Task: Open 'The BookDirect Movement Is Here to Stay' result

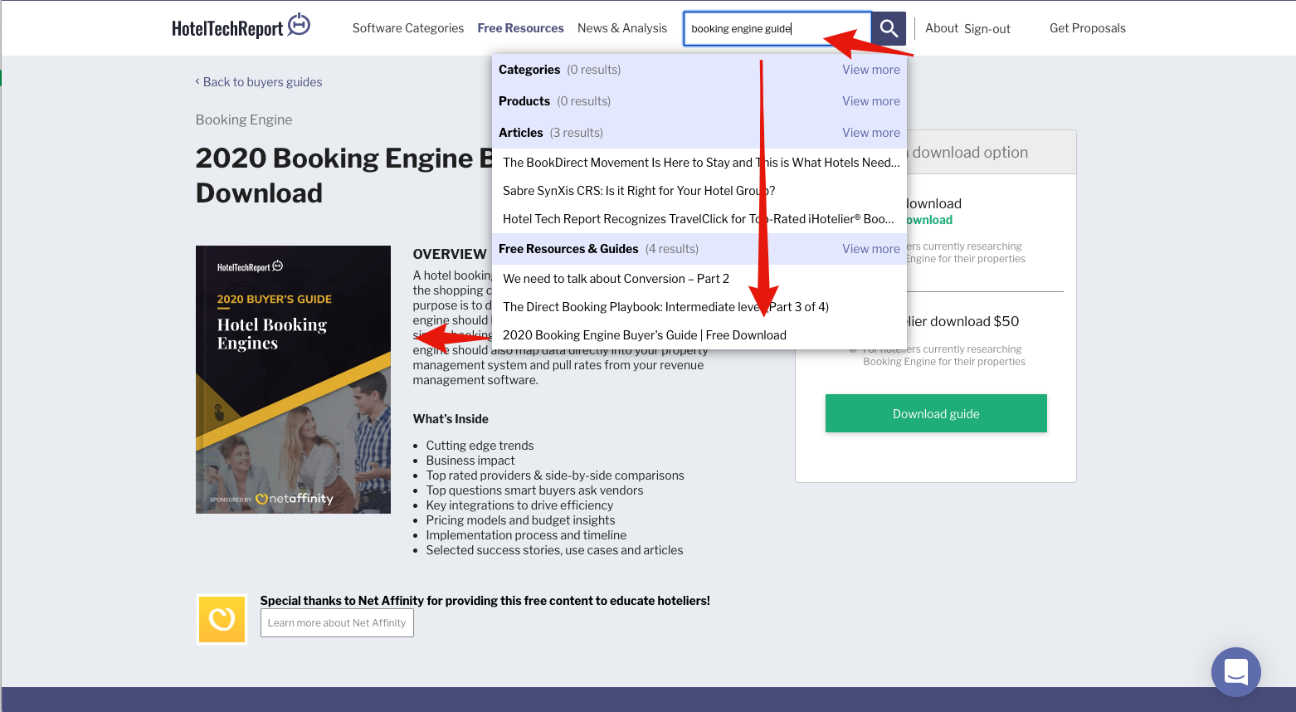Action: coord(699,163)
